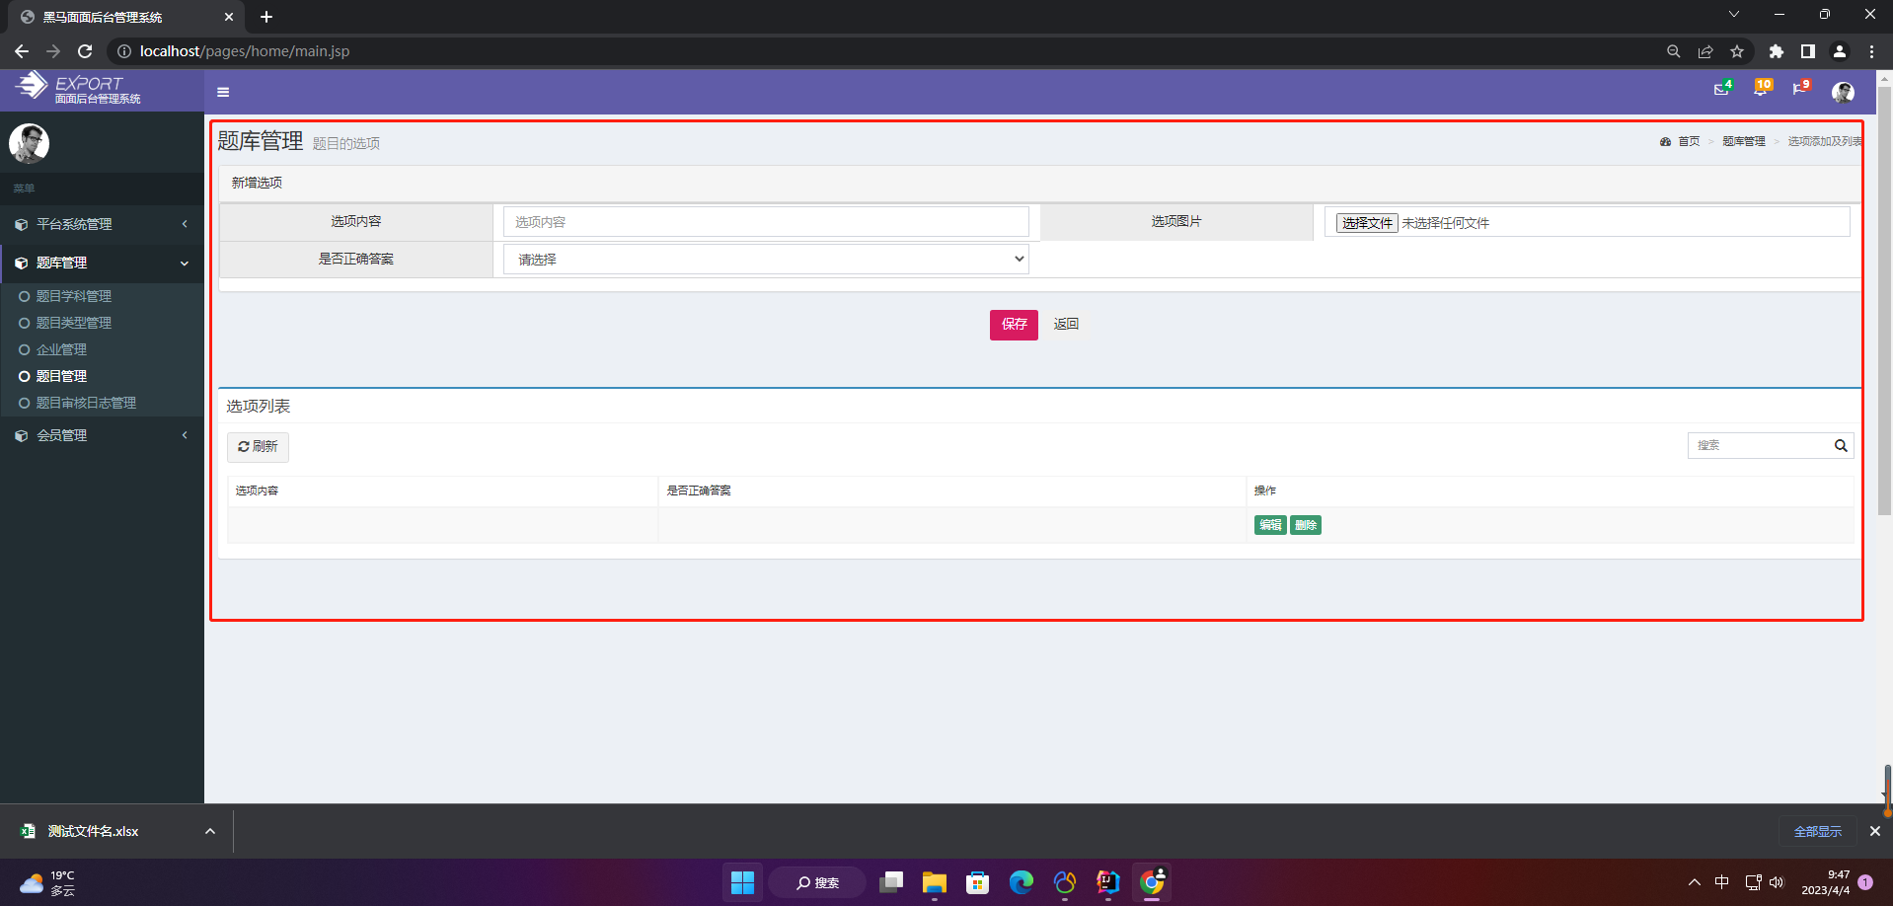Open downloaded file 测试文件名.xlsx

[x=93, y=831]
